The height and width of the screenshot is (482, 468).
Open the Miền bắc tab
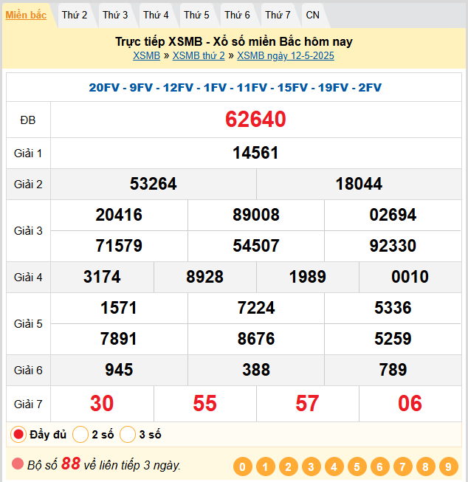tap(26, 15)
